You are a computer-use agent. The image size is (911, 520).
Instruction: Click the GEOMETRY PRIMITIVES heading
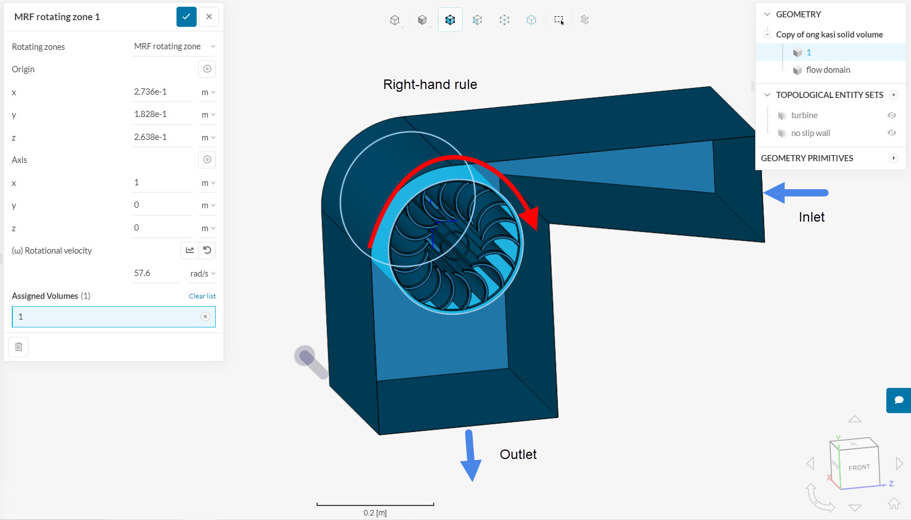click(x=807, y=158)
